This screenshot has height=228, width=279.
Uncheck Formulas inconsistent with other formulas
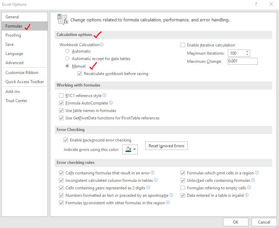tap(61, 203)
